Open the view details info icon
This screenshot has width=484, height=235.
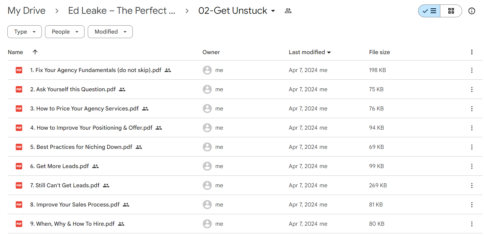pyautogui.click(x=471, y=11)
